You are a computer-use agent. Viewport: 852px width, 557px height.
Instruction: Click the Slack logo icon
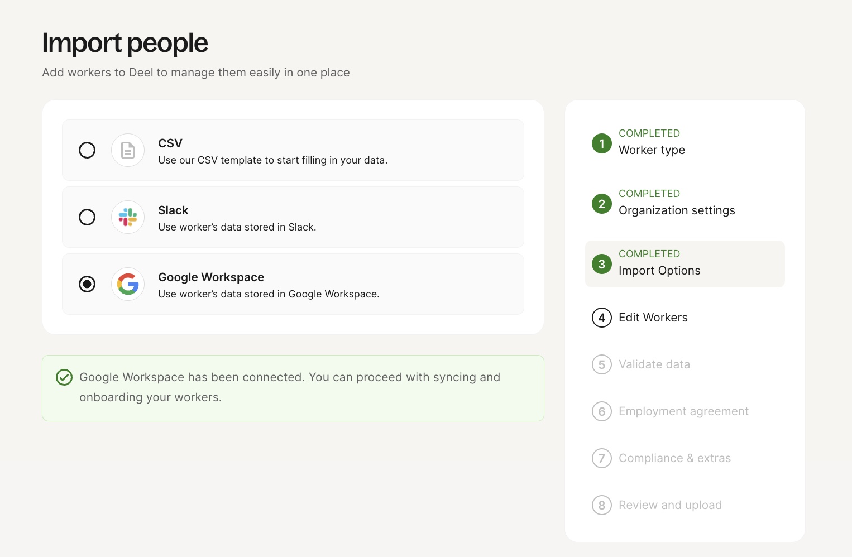point(128,217)
